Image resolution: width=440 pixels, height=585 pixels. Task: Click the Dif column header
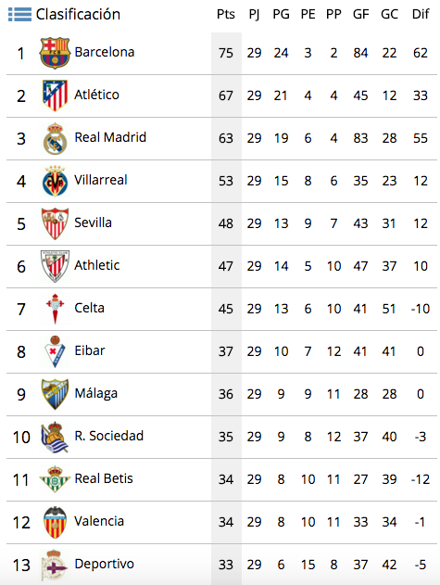[x=421, y=14]
